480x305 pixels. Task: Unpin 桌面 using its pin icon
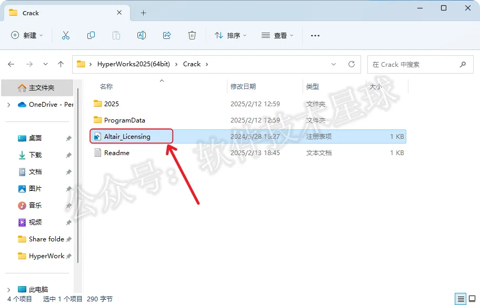pos(69,138)
